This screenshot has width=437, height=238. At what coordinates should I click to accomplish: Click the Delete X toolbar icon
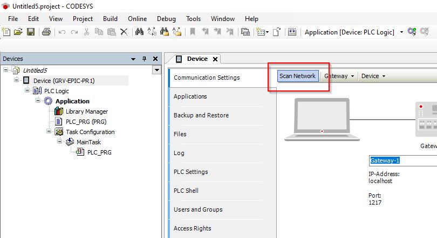tap(124, 32)
